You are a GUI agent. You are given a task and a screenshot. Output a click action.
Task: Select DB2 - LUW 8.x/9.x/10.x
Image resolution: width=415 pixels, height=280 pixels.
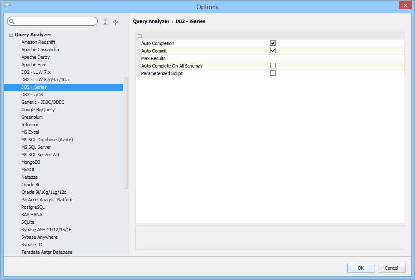pyautogui.click(x=45, y=80)
